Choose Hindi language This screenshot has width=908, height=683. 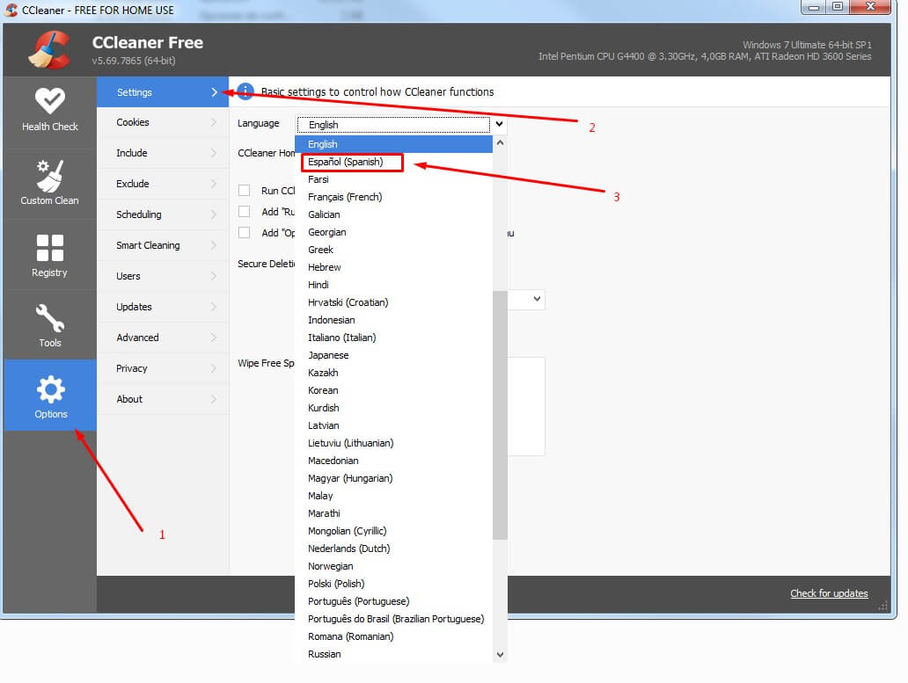[394, 285]
